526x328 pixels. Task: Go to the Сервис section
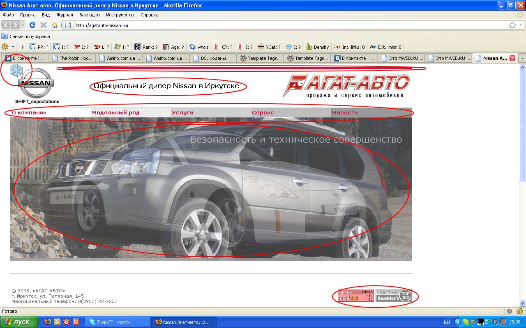(263, 113)
